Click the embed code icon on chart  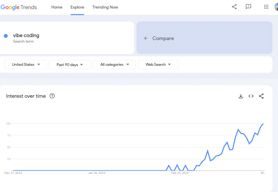click(x=251, y=96)
